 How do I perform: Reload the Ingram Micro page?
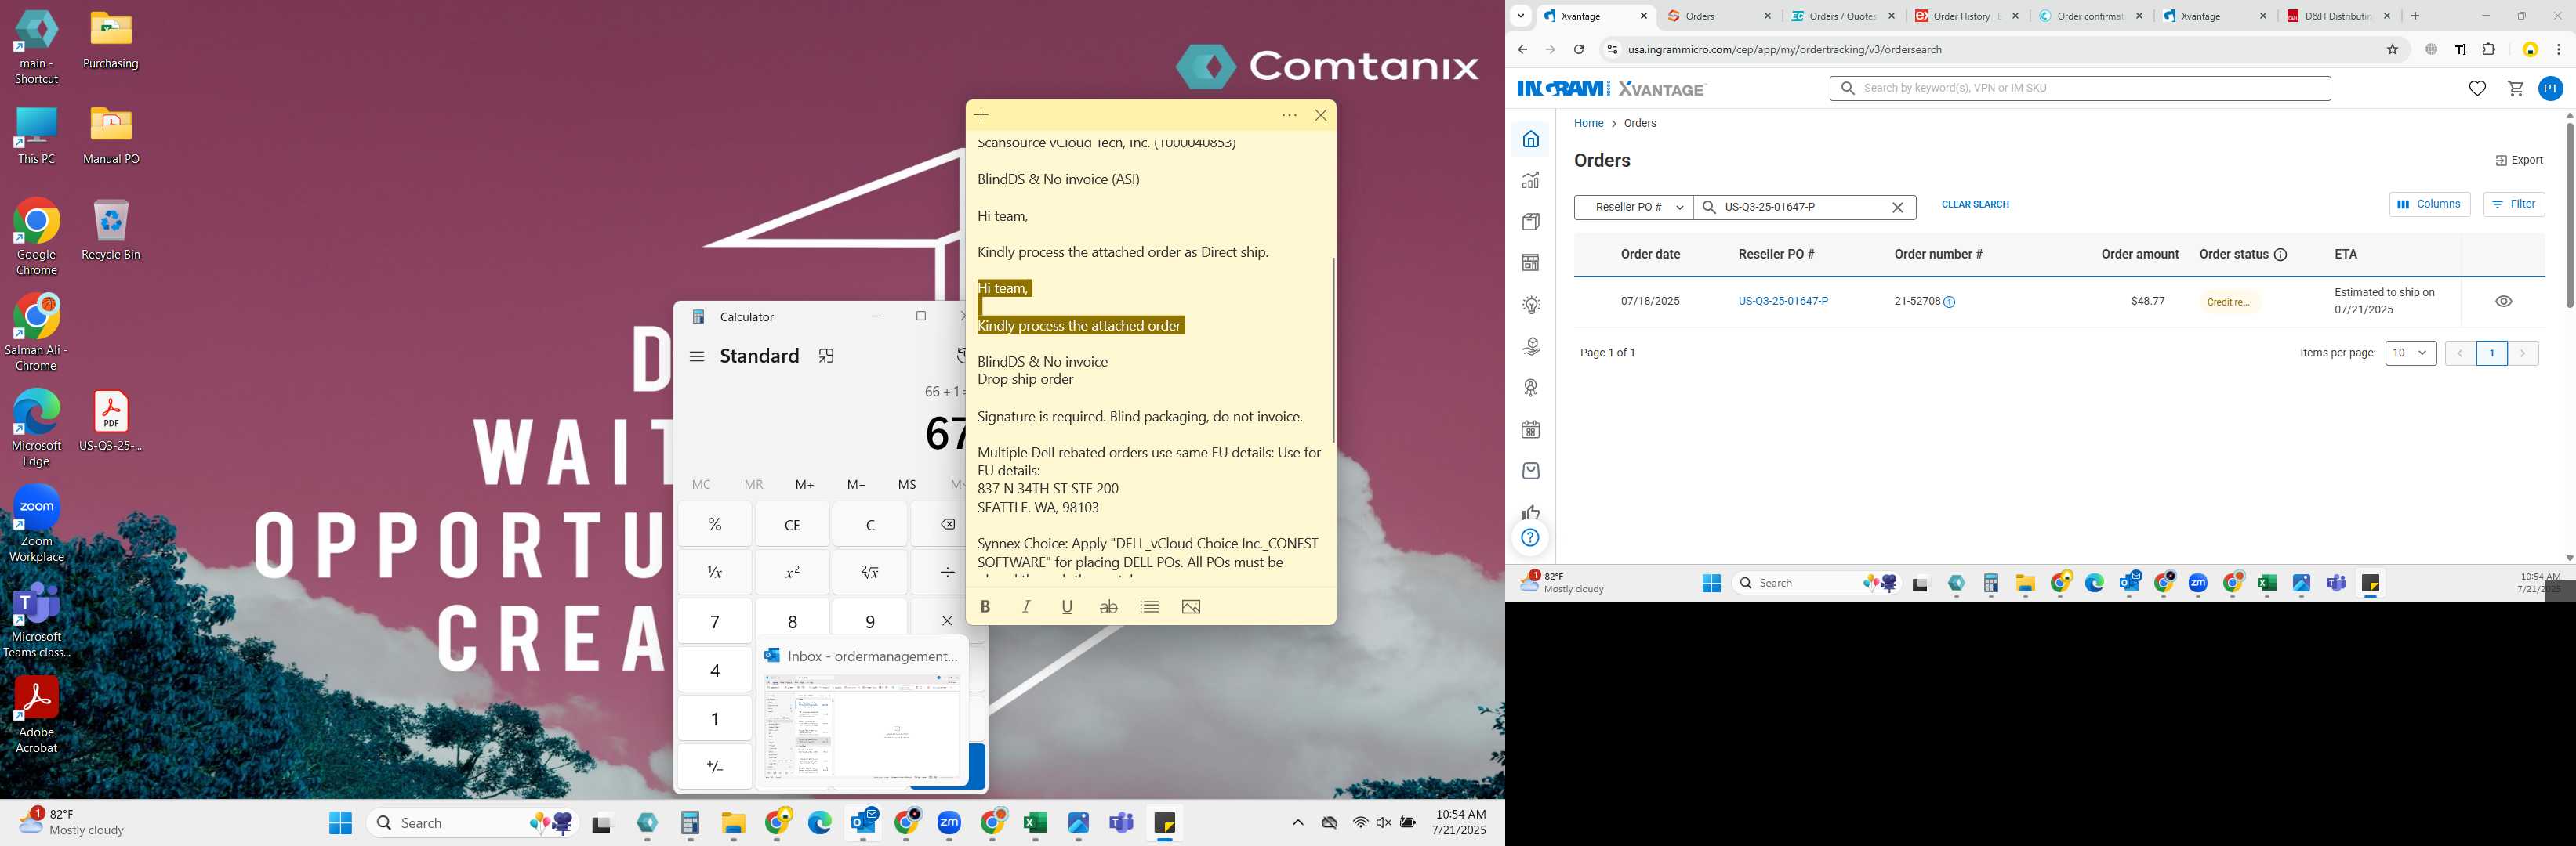tap(1578, 50)
